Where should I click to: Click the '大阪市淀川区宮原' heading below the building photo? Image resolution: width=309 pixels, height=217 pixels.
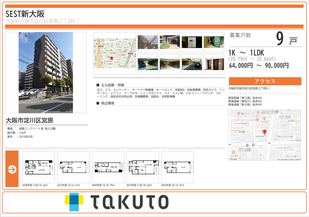[x=30, y=120]
